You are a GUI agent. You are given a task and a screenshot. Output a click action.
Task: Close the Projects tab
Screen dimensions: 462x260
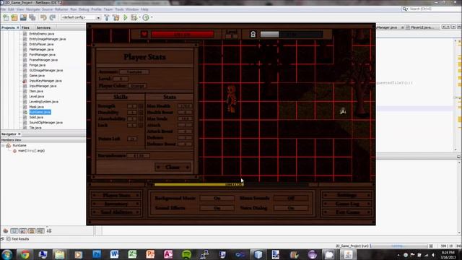click(x=18, y=27)
